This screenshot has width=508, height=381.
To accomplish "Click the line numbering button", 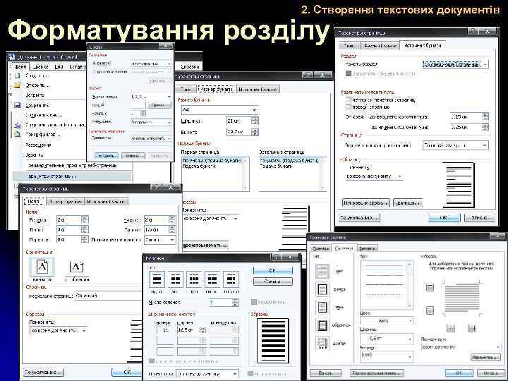I will point(365,202).
